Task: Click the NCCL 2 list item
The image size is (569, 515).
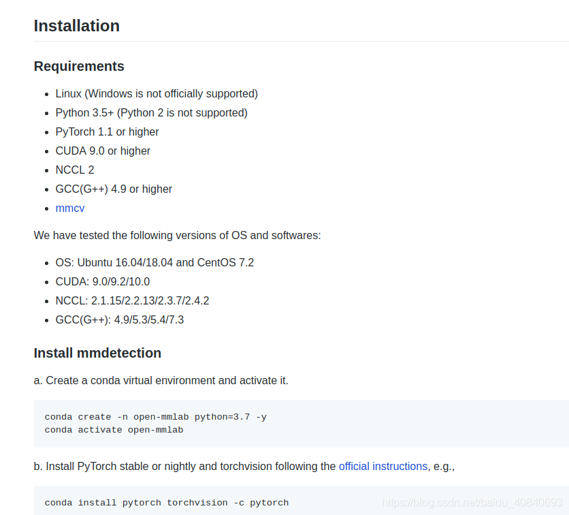Action: pos(75,170)
